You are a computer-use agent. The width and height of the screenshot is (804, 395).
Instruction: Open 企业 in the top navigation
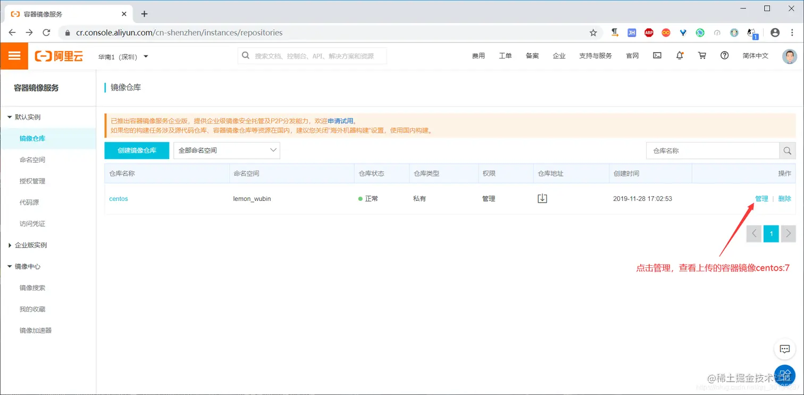click(x=559, y=56)
